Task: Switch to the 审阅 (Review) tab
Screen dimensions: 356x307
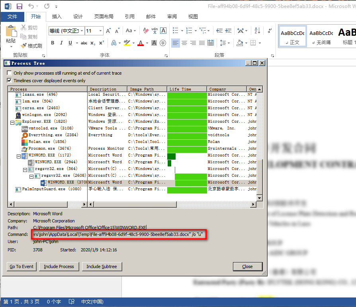Action: (x=172, y=17)
